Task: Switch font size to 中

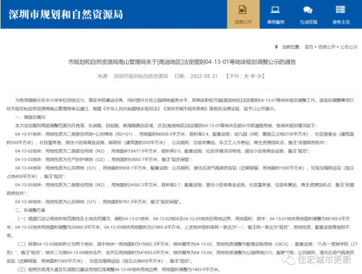Action: tap(252, 77)
